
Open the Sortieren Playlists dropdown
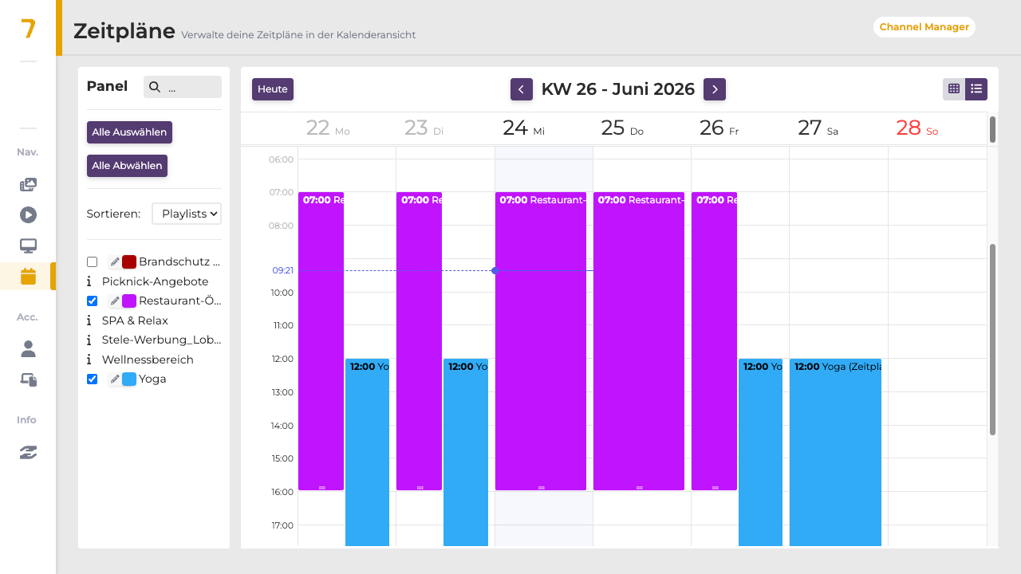(x=187, y=214)
